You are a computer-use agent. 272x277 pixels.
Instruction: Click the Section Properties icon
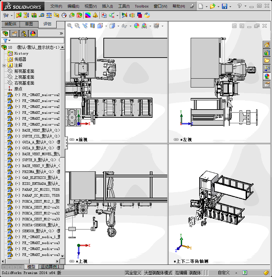pyautogui.click(x=57, y=15)
